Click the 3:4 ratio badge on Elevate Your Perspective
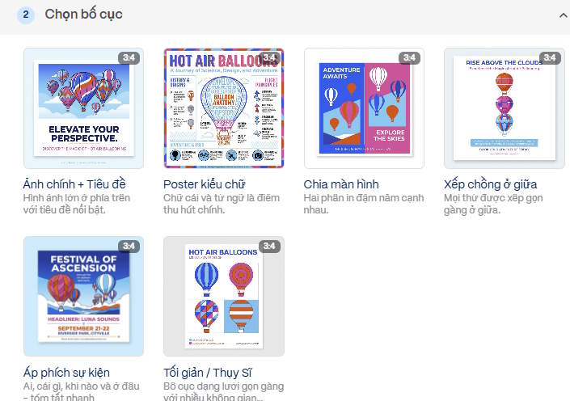Viewport: 570px width, 401px height. pos(129,57)
